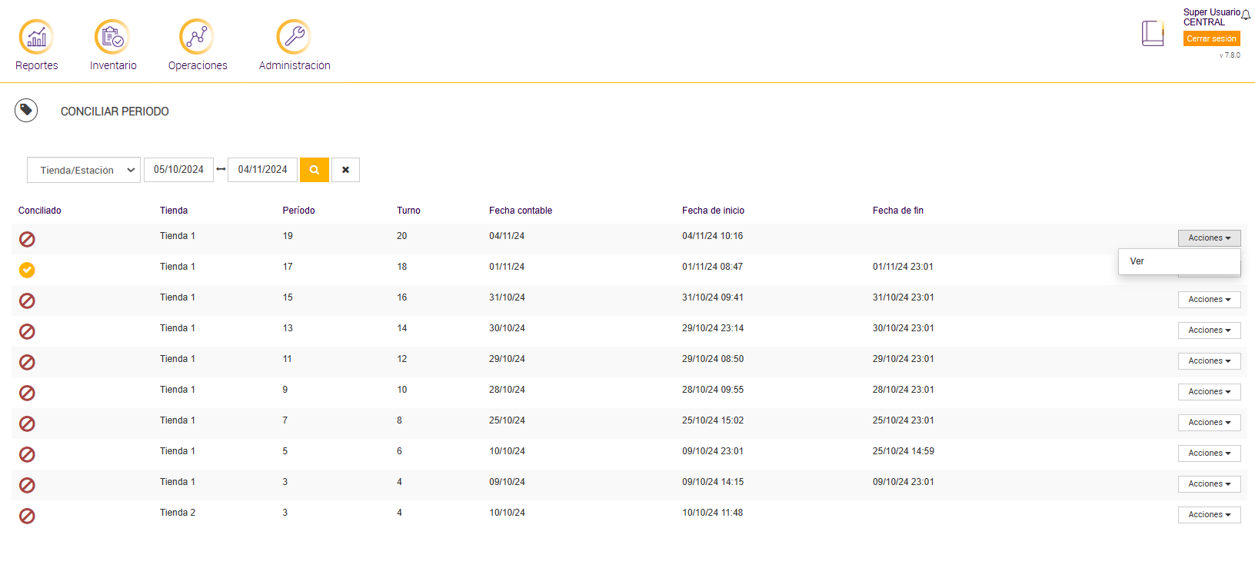Image resolution: width=1255 pixels, height=578 pixels.
Task: Click the end date field 04/11/2024
Action: (262, 170)
